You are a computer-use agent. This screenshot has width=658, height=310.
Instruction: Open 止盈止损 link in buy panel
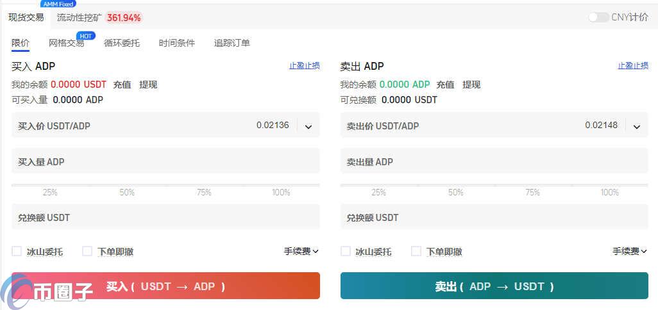tap(304, 66)
